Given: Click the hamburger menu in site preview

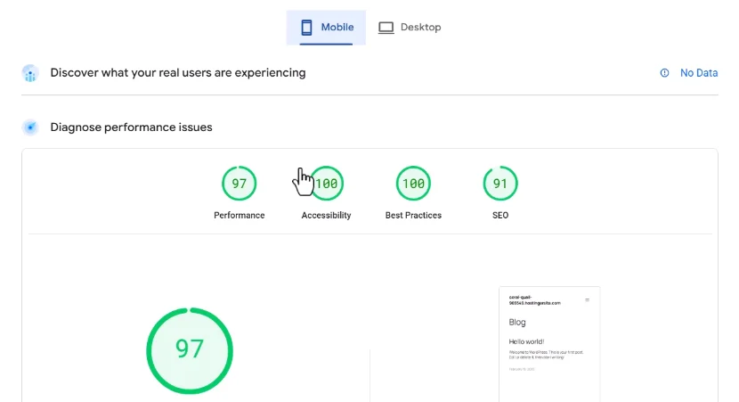Looking at the screenshot, I should point(588,299).
